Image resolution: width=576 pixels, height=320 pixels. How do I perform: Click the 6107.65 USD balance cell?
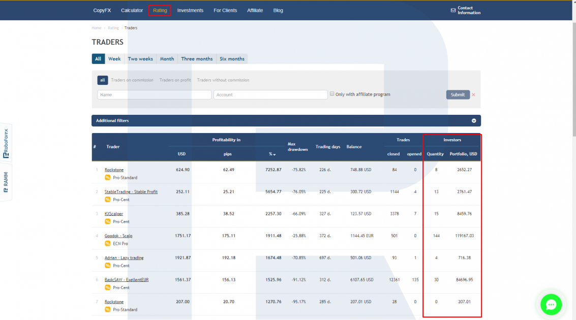(x=362, y=280)
